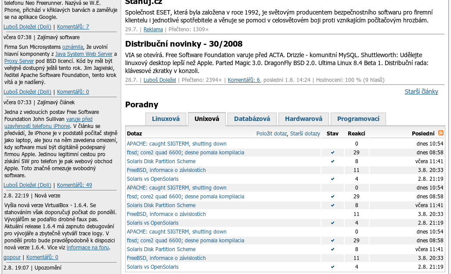The image size is (451, 274).
Task: Click the včera 07:33 Zajímavý článek header
Action: point(39,102)
